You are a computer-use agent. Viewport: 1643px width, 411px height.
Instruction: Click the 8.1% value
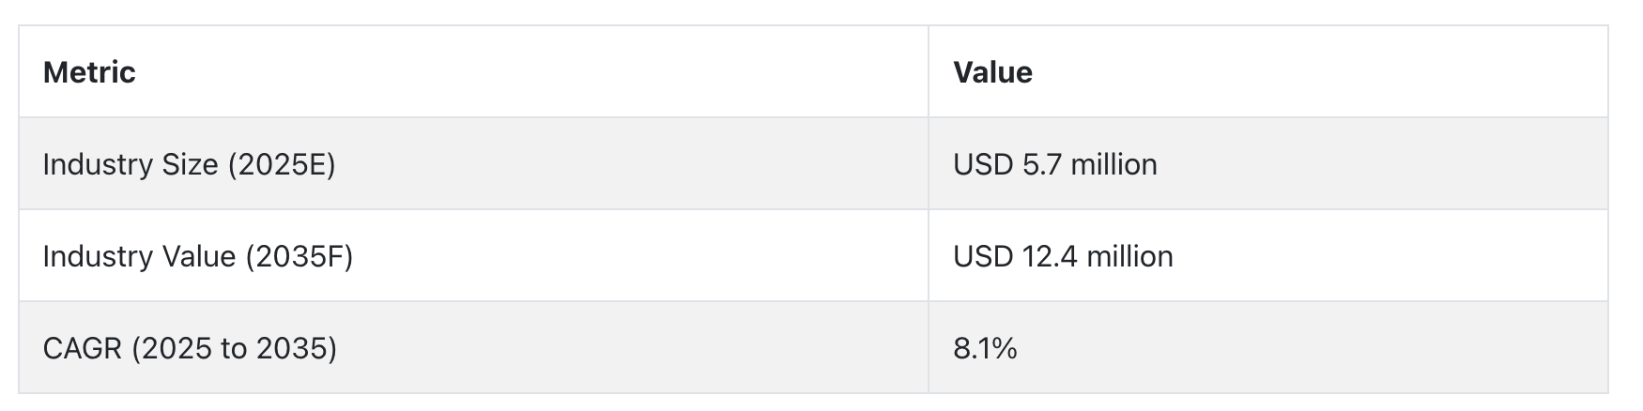pyautogui.click(x=985, y=349)
